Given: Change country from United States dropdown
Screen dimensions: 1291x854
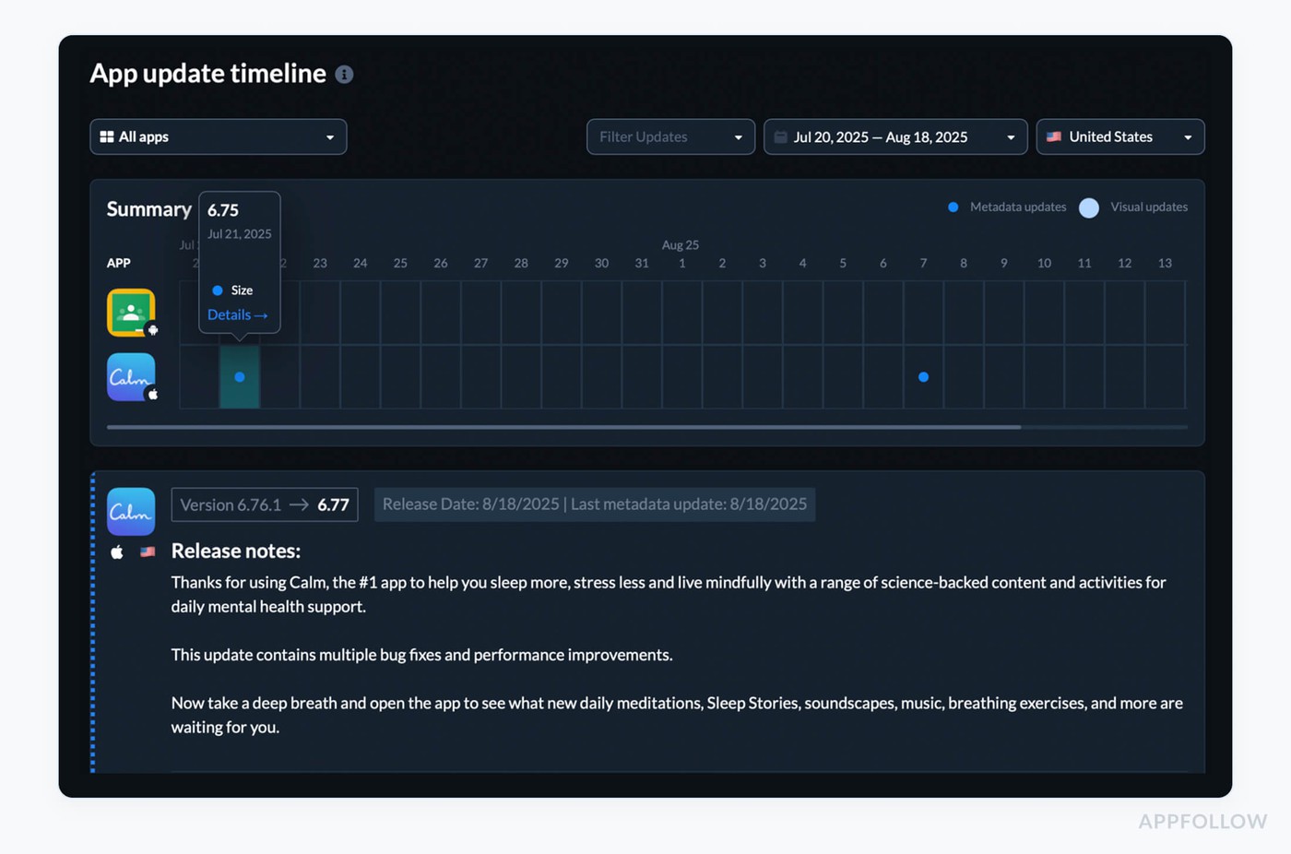Looking at the screenshot, I should coord(1119,137).
